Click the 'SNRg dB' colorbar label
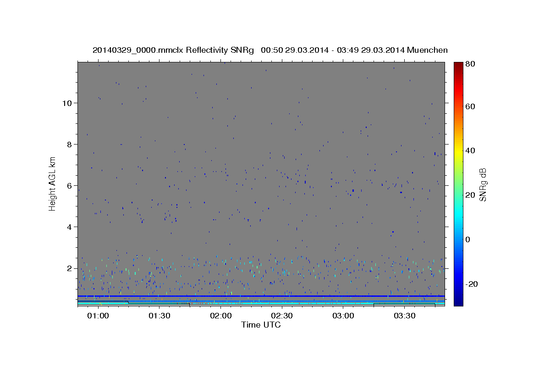The width and height of the screenshot is (550, 367). 483,184
